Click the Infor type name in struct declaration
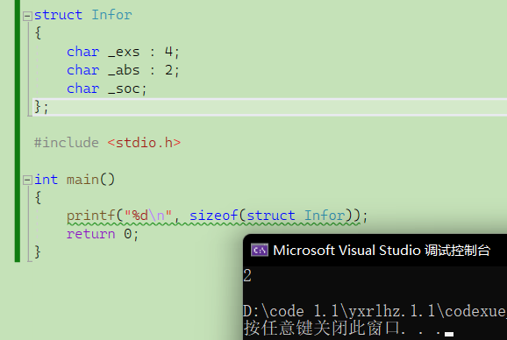The height and width of the screenshot is (340, 507). [x=111, y=15]
